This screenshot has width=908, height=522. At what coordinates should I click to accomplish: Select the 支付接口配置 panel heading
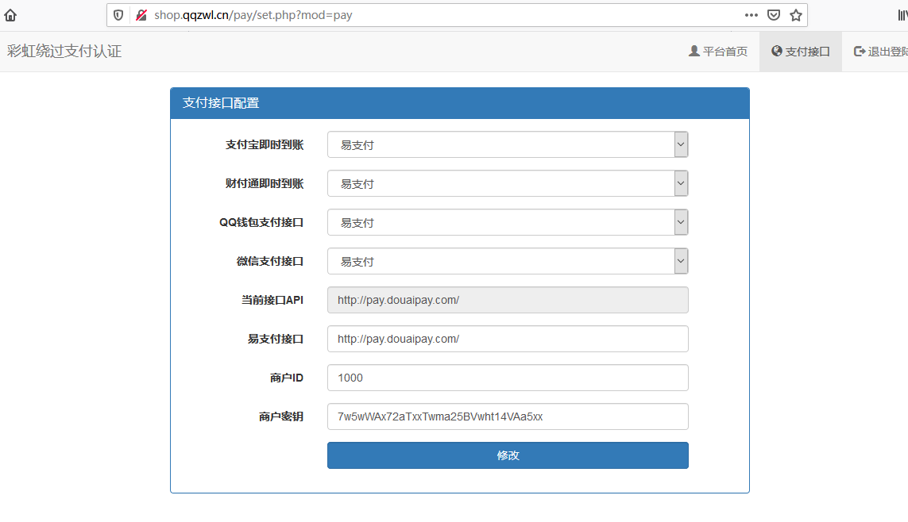221,103
